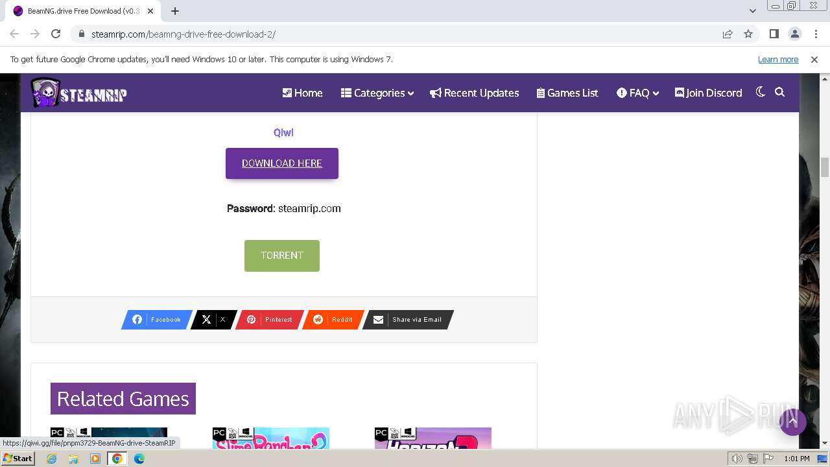Click the Action Center flag icon
The height and width of the screenshot is (467, 830).
(x=768, y=459)
